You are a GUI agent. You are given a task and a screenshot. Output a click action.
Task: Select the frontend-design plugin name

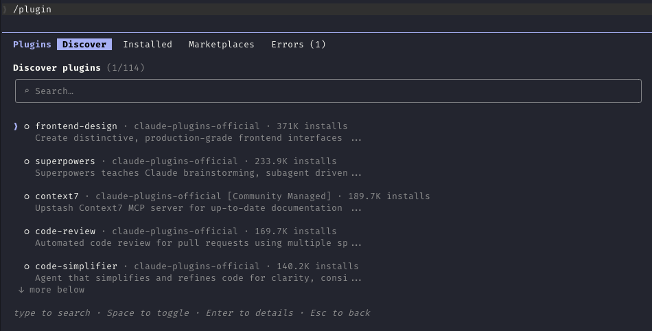point(76,126)
